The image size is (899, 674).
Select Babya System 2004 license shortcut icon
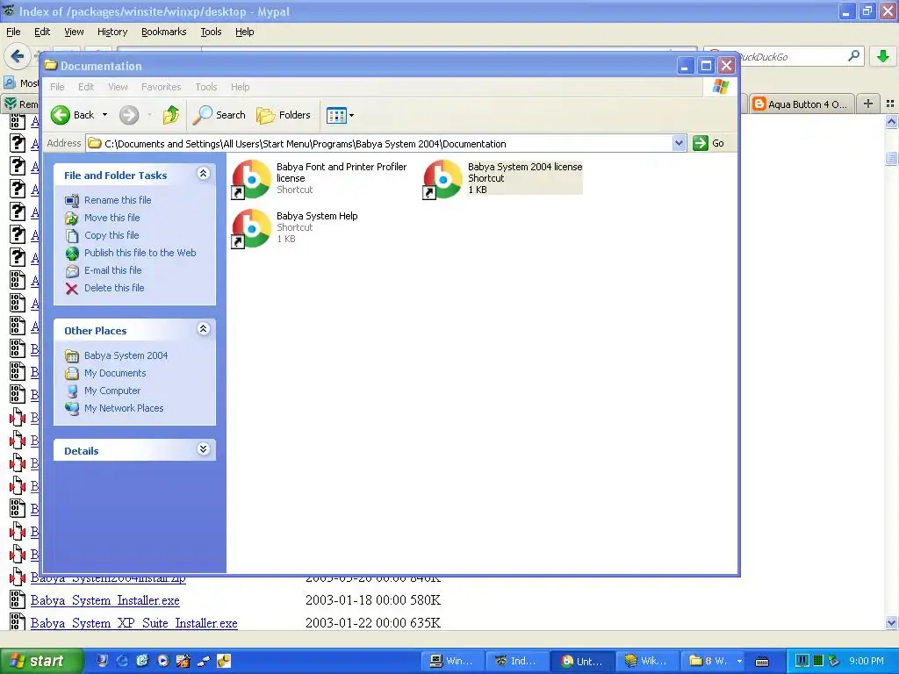click(442, 179)
